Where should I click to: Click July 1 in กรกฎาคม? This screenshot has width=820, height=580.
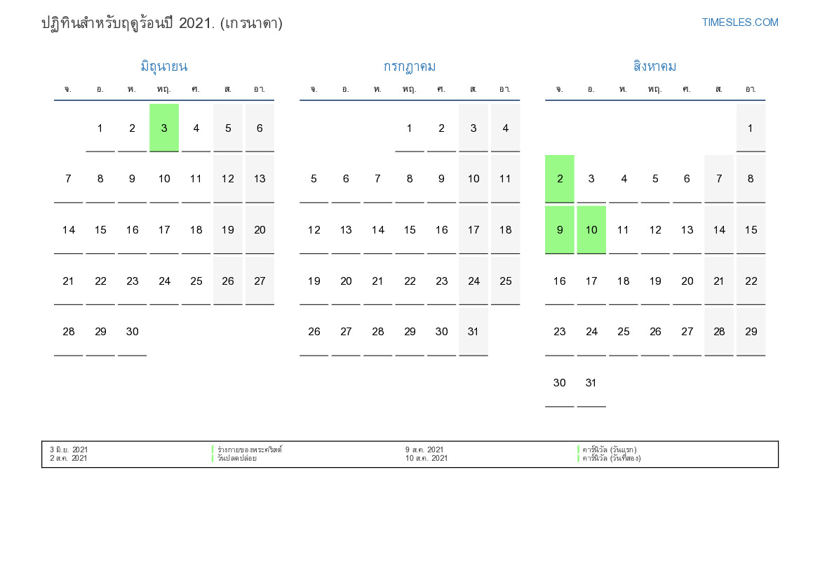tap(410, 128)
